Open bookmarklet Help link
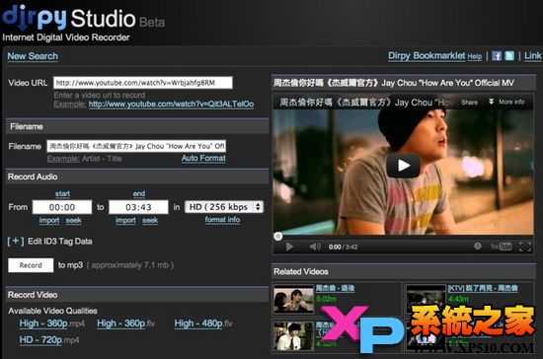 click(x=475, y=56)
